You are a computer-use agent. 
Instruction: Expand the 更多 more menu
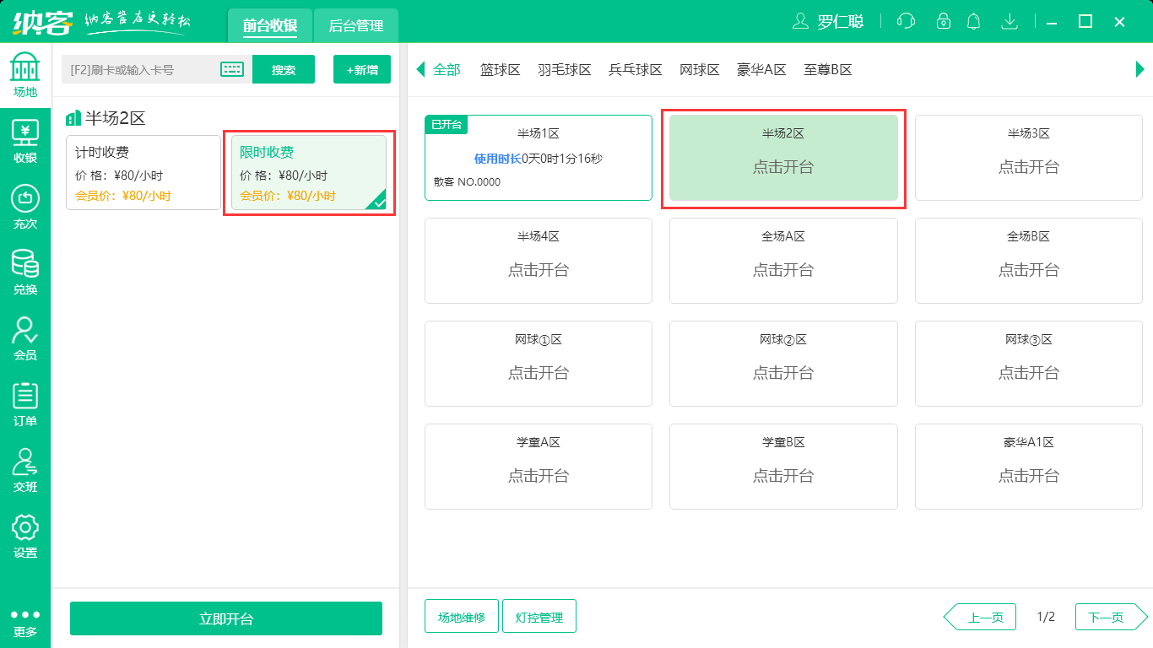tap(25, 622)
